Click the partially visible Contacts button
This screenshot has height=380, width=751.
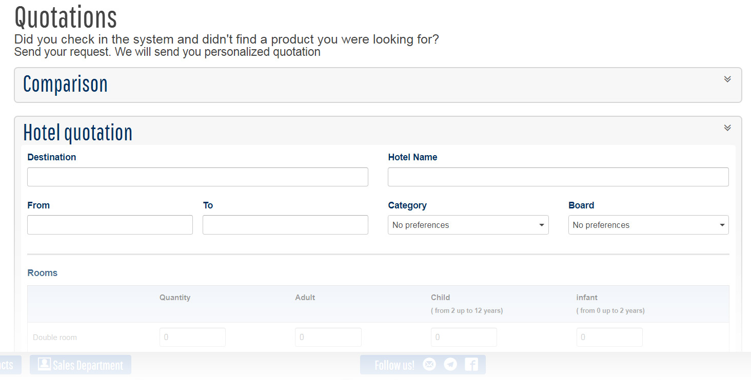point(8,365)
